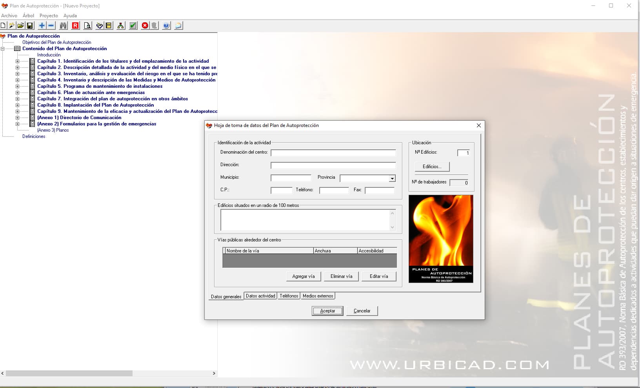Click the Fax input field
The height and width of the screenshot is (388, 640).
[x=379, y=190]
